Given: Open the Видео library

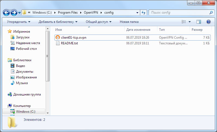Looking at the screenshot, I should pyautogui.click(x=20, y=66).
